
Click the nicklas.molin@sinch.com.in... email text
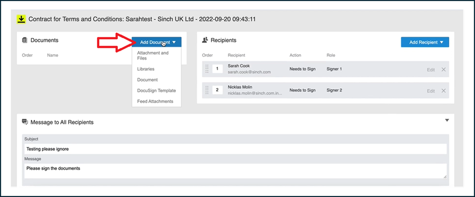point(255,93)
